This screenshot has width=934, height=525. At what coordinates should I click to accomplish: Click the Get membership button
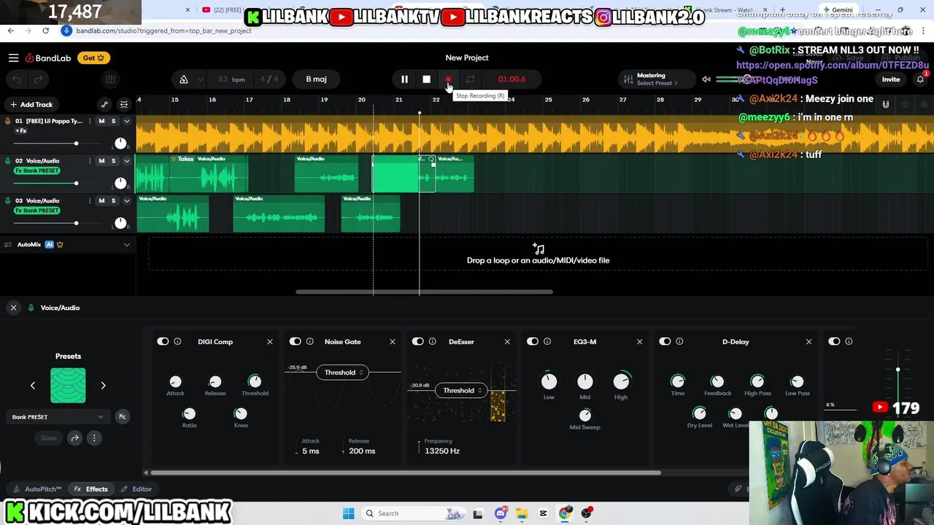[x=93, y=58]
